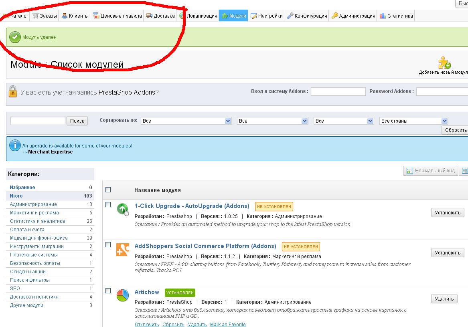This screenshot has width=468, height=327.
Task: Focus the Addons login input field
Action: (338, 92)
